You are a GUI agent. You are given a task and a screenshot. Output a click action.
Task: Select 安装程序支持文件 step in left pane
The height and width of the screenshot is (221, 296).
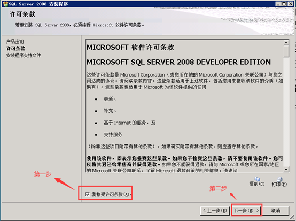coord(24,55)
